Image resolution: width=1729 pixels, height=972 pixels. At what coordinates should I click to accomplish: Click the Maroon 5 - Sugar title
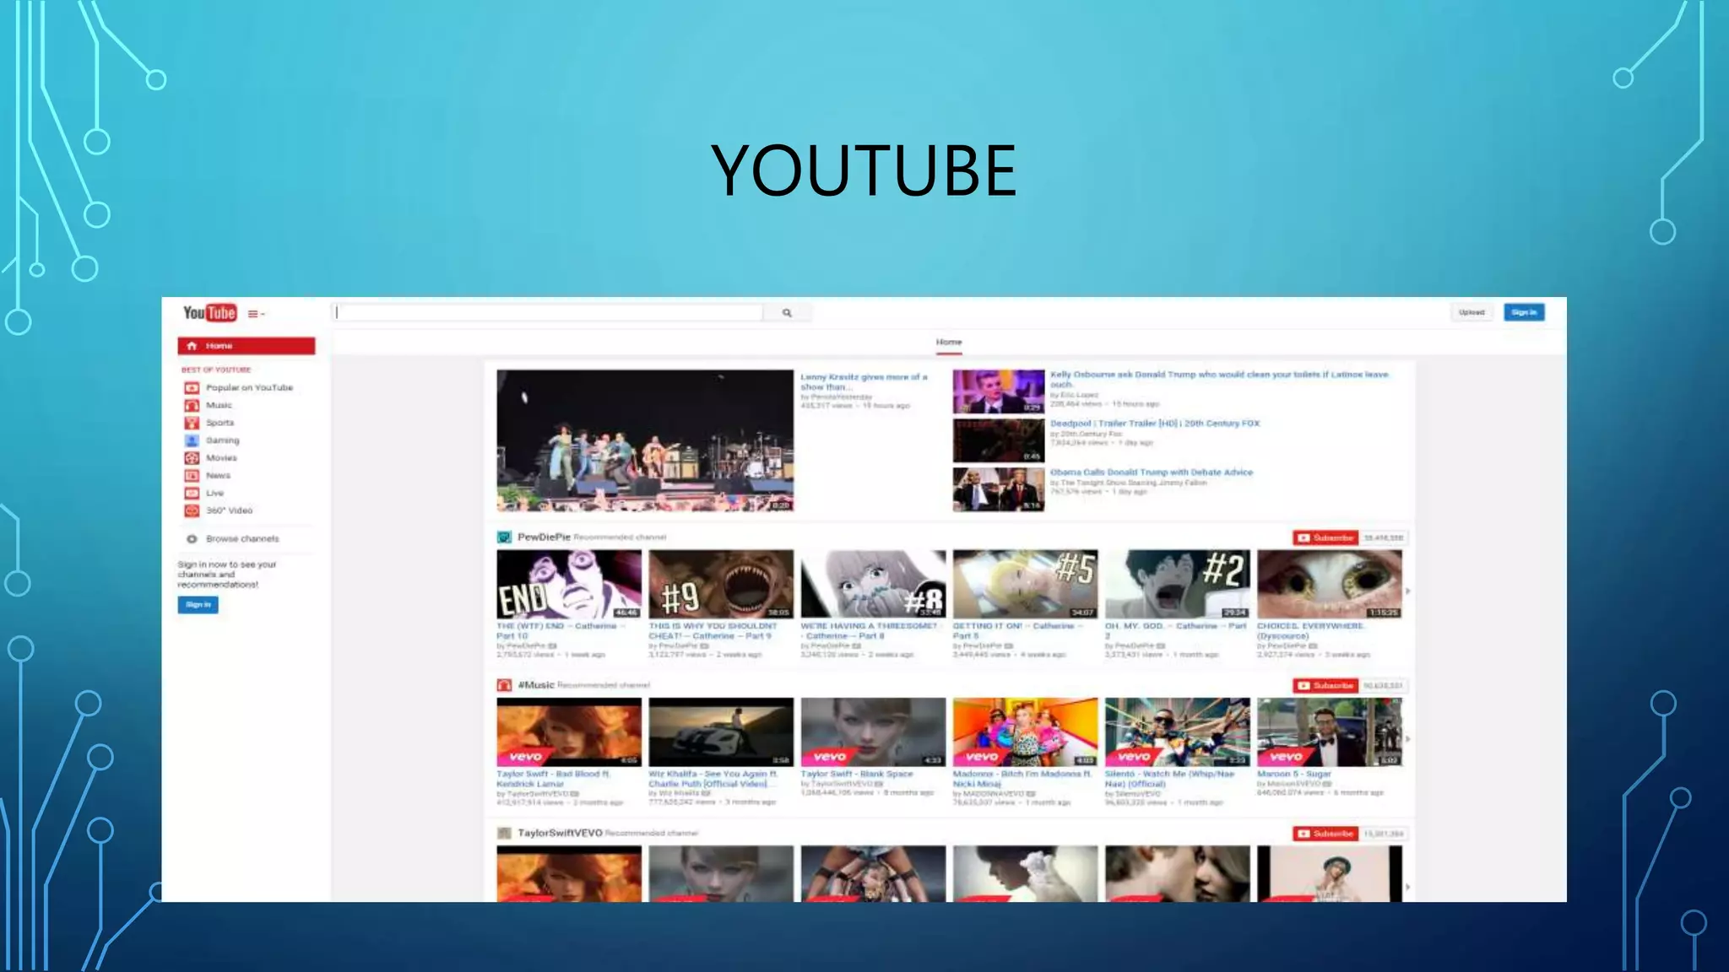point(1294,774)
